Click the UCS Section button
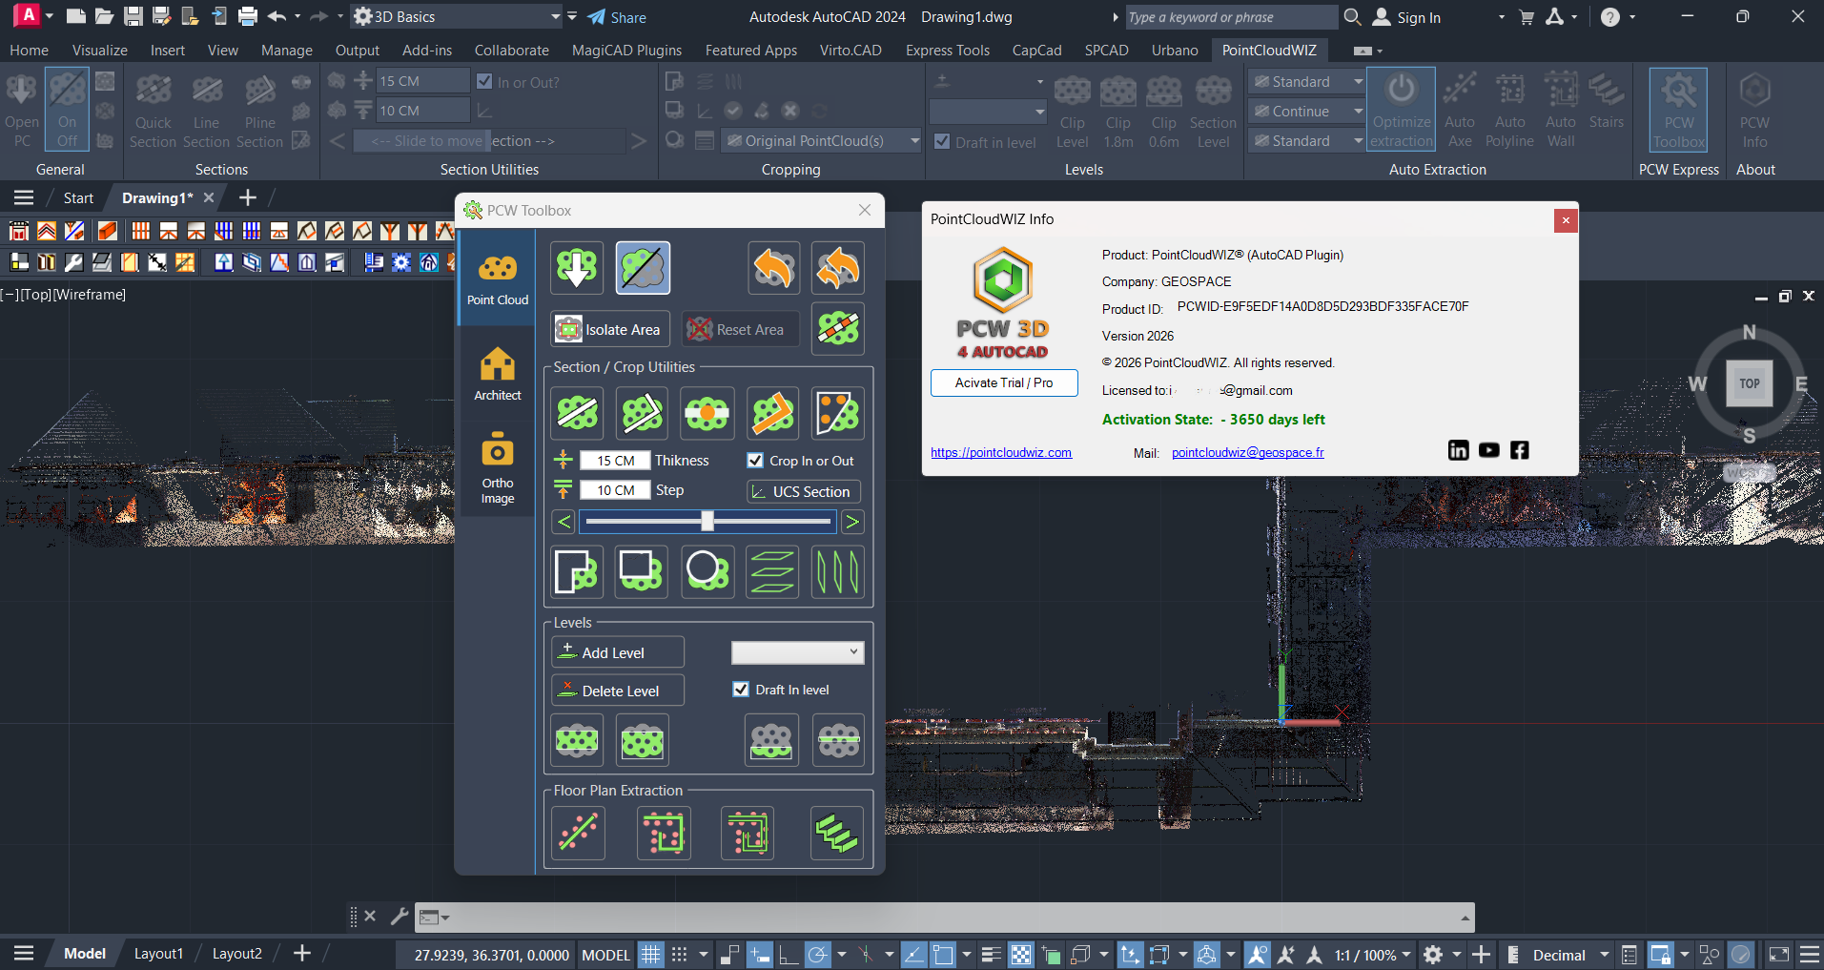The image size is (1824, 970). [804, 491]
